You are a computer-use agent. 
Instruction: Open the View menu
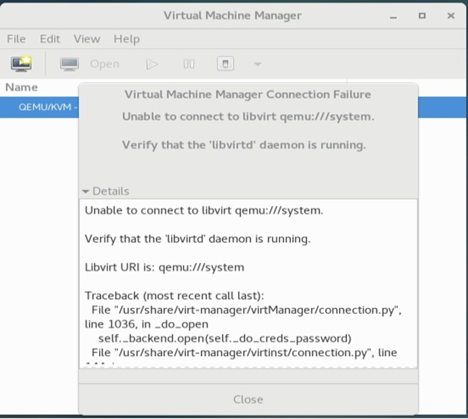(x=86, y=39)
